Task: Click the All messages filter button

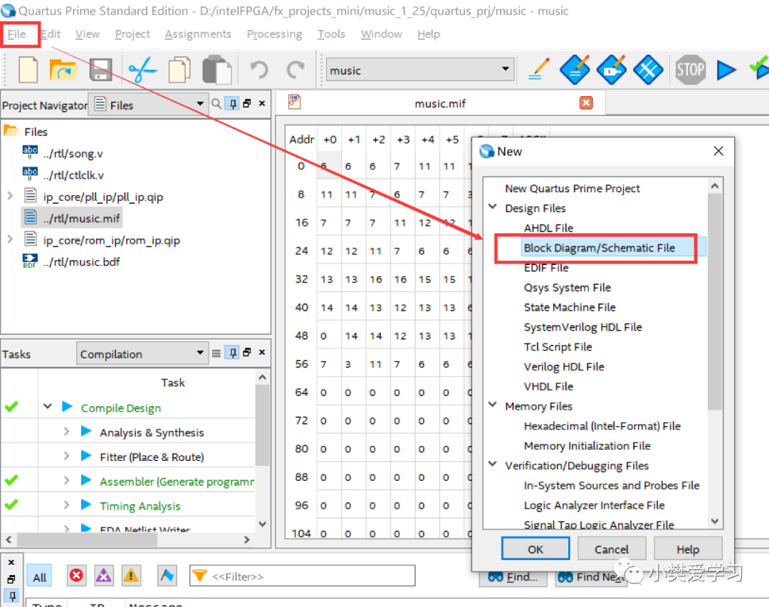Action: (x=40, y=577)
